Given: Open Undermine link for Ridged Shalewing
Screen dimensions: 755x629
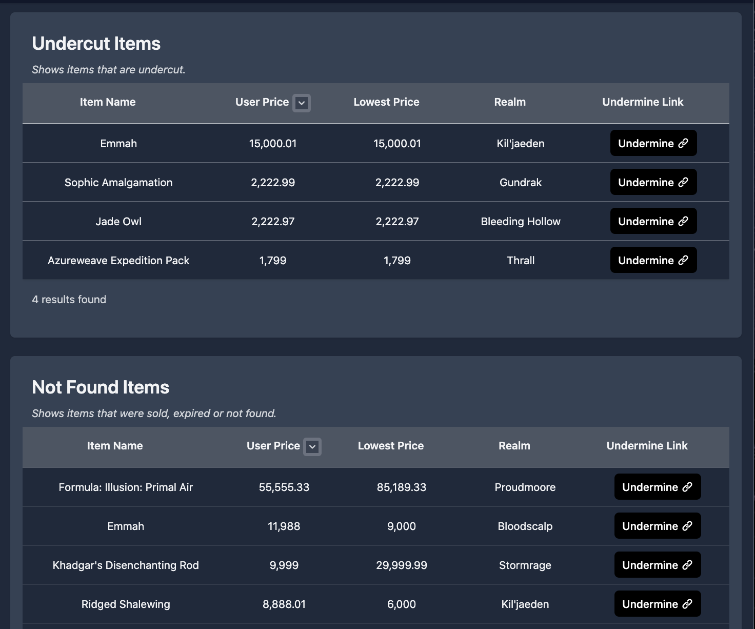Looking at the screenshot, I should coord(658,604).
